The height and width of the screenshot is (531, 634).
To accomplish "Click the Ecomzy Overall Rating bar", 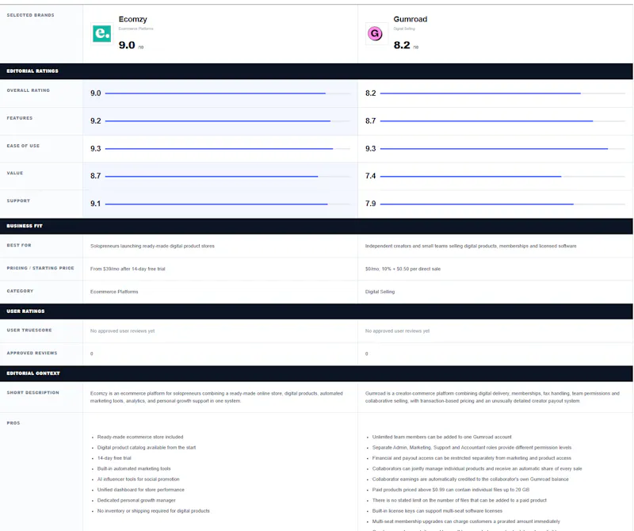I will (227, 94).
